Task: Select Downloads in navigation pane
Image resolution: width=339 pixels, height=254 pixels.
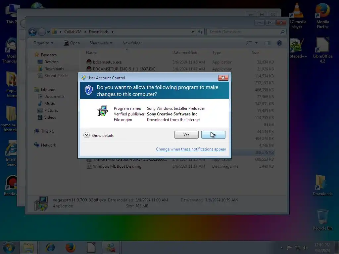Action: pos(54,69)
